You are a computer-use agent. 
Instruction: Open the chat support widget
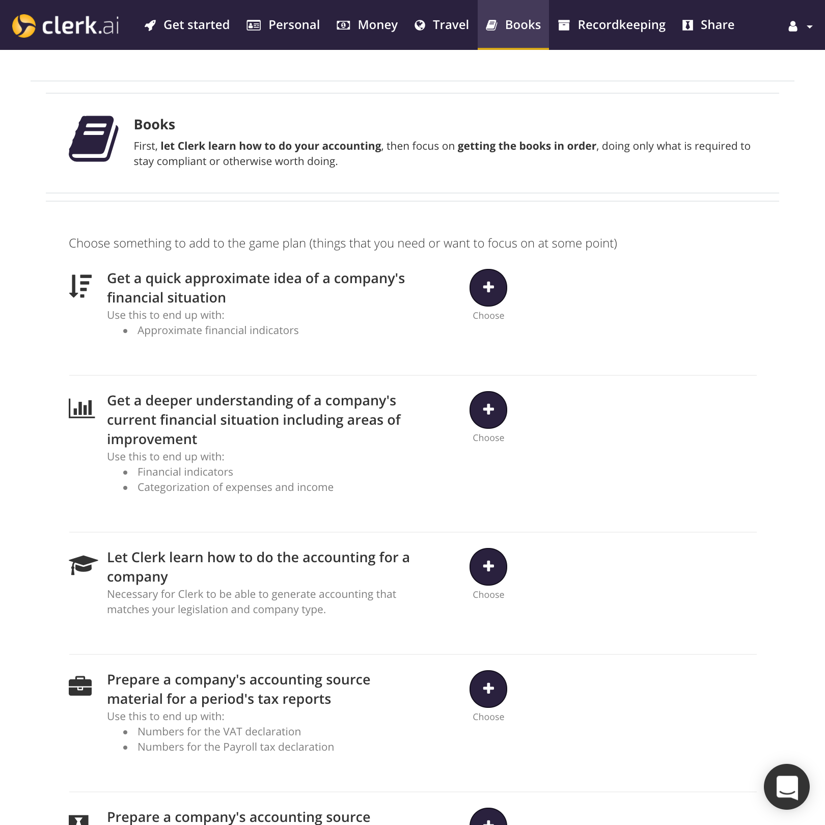pyautogui.click(x=786, y=787)
